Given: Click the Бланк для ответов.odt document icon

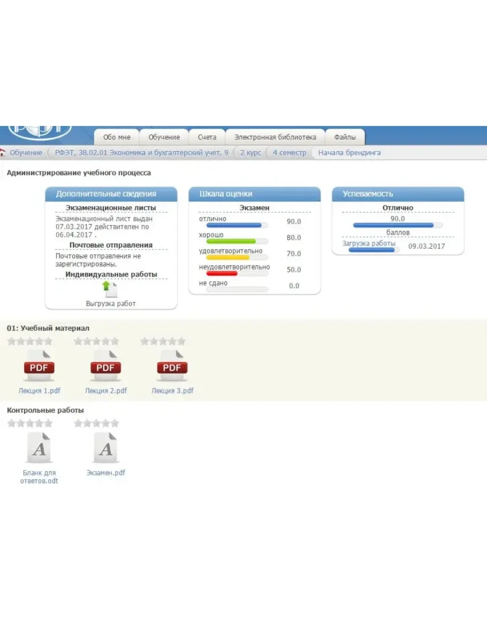Looking at the screenshot, I should 39,448.
